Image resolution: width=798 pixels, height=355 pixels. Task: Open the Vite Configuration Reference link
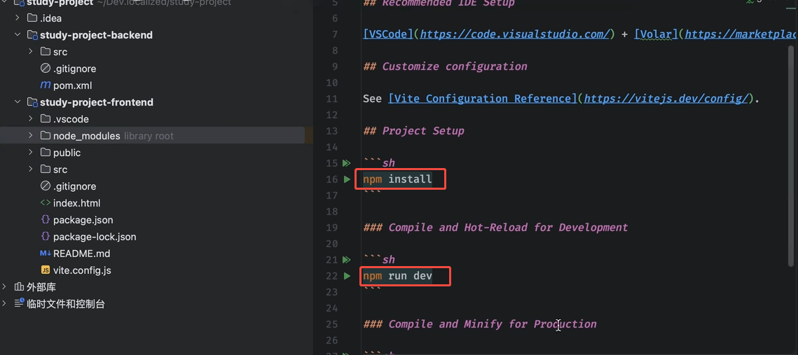click(483, 98)
